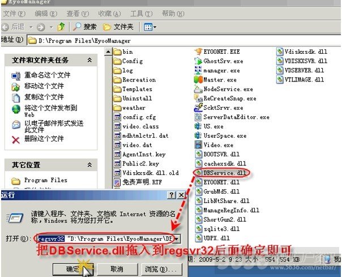Open the 编辑(E) menu
This screenshot has height=277, width=342.
tap(46, 14)
